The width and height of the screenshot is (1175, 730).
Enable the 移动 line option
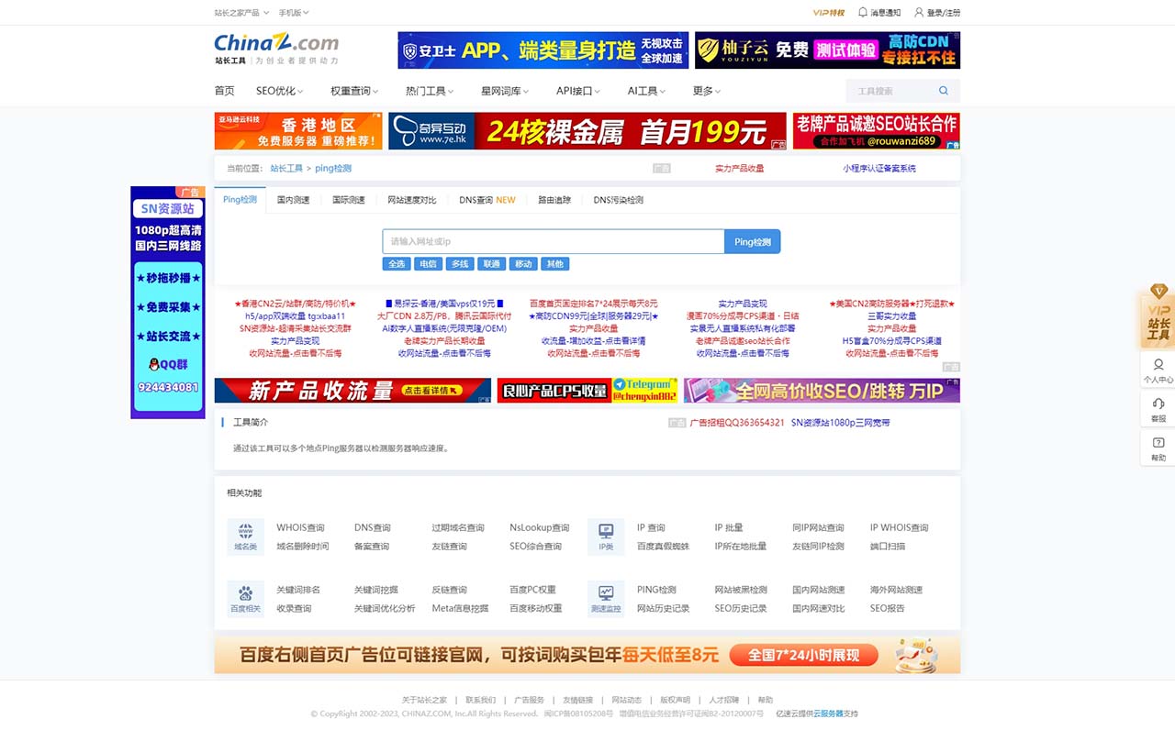click(x=522, y=263)
